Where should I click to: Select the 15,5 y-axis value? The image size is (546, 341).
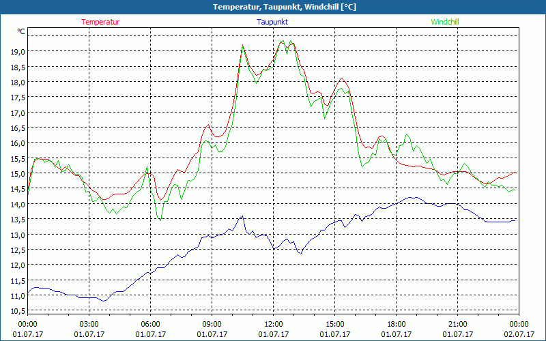18,159
